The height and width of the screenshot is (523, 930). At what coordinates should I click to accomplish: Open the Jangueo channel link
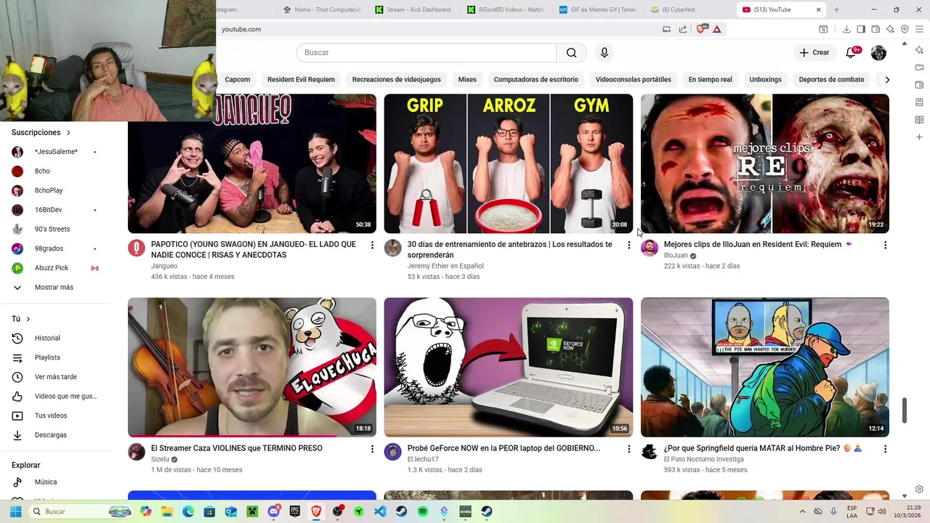[x=164, y=266]
